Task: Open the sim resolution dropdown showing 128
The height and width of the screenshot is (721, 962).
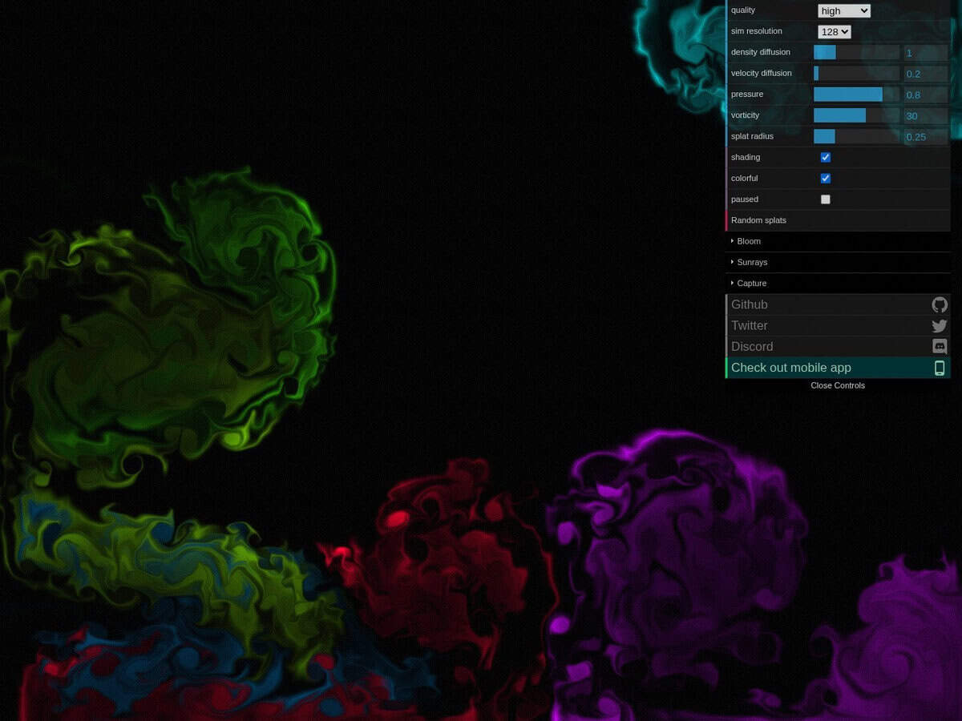Action: (x=835, y=32)
